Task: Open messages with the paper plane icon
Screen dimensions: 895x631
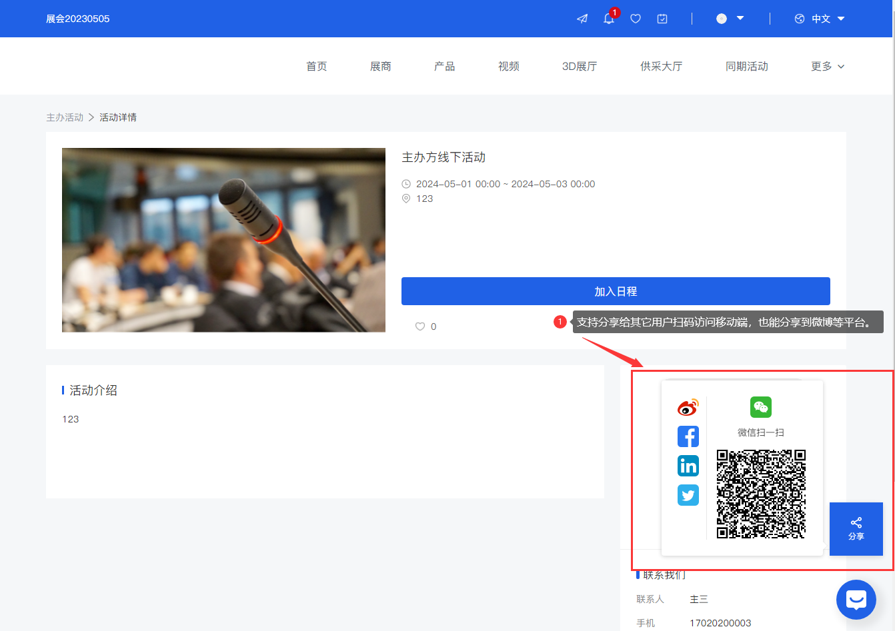Action: point(582,19)
